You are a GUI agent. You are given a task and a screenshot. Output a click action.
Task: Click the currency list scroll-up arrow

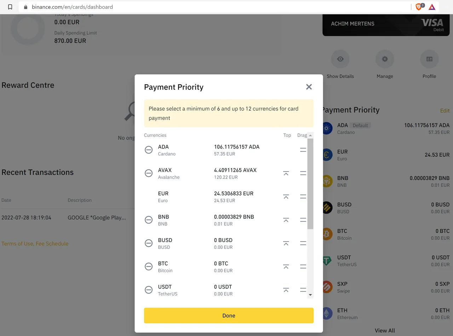[x=310, y=135]
